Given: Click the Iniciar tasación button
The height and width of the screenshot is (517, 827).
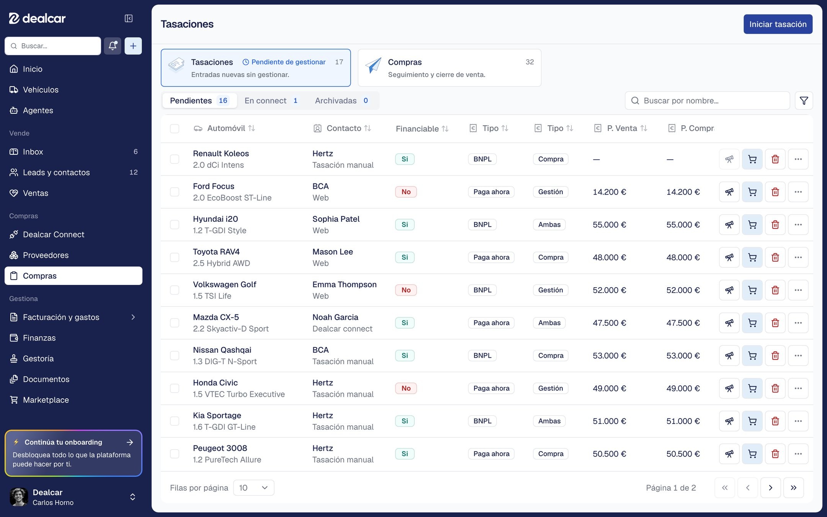Looking at the screenshot, I should pos(778,24).
